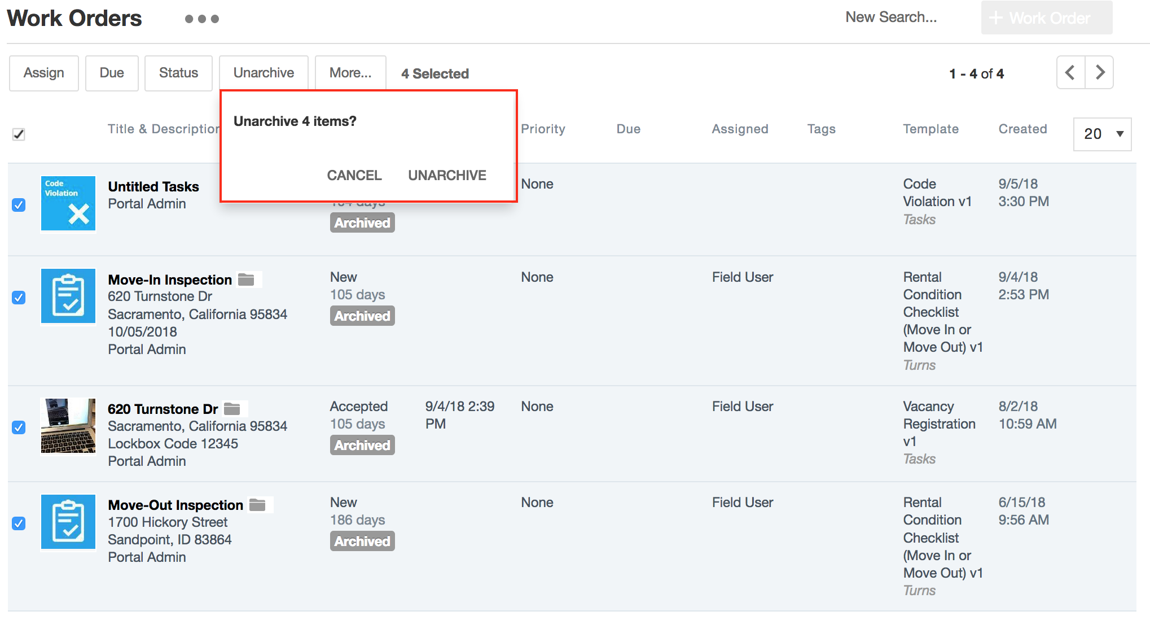The width and height of the screenshot is (1150, 620).
Task: Open the Status dropdown button
Action: pos(178,73)
